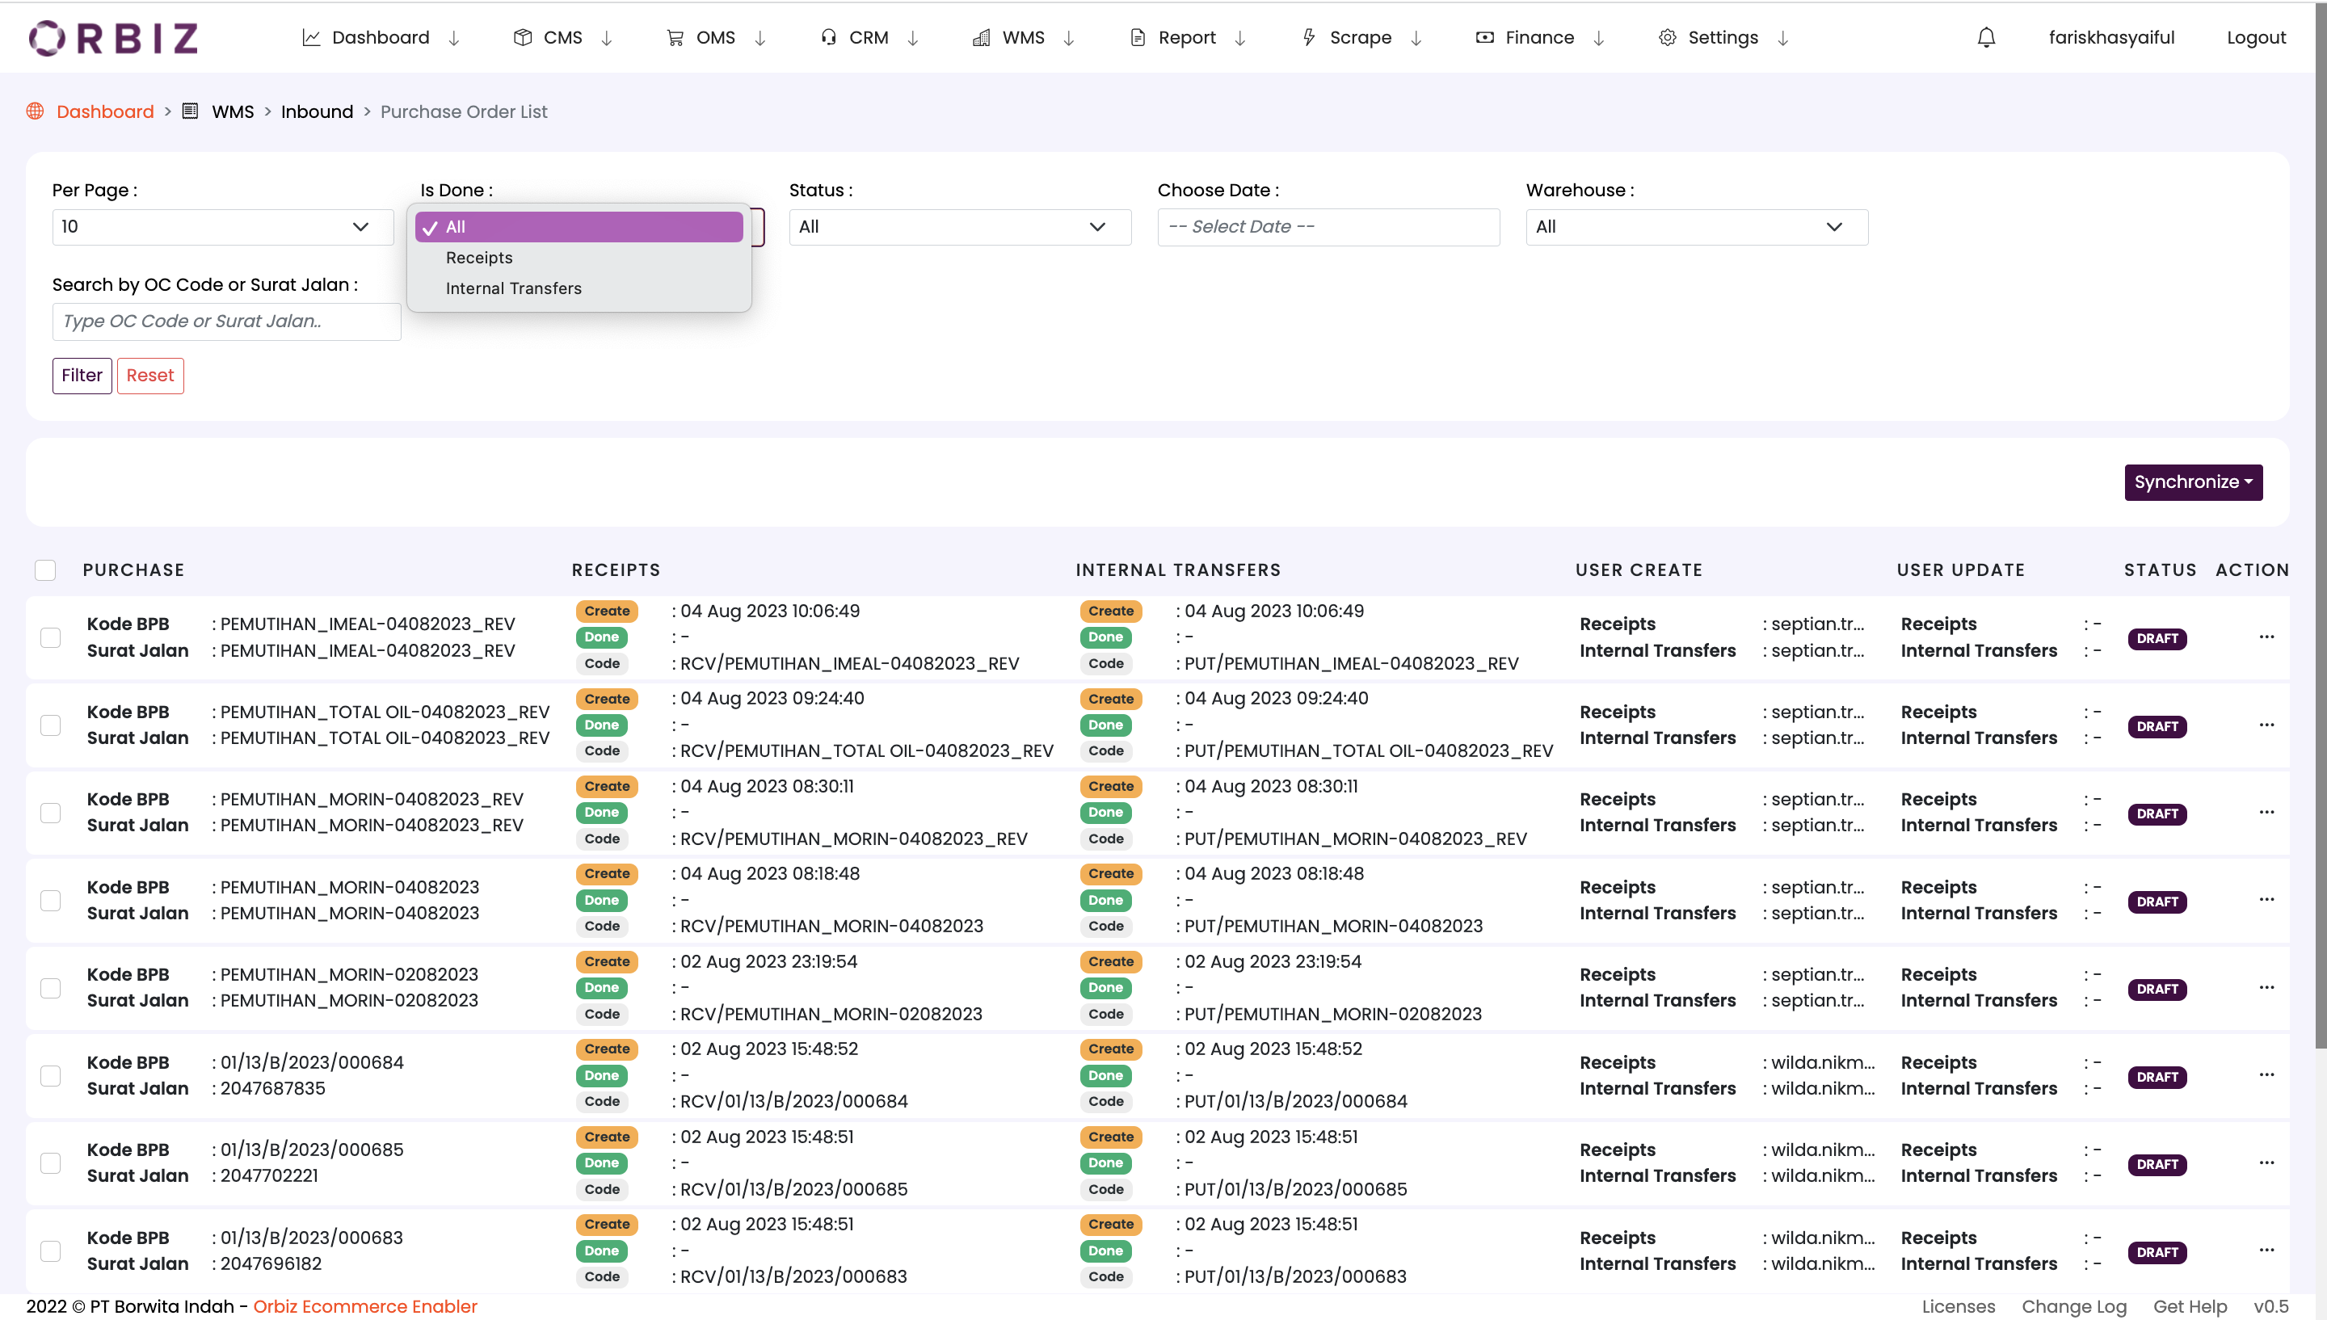The width and height of the screenshot is (2327, 1320).
Task: Check the 01/13/B/2023/000684 row checkbox
Action: pos(51,1075)
